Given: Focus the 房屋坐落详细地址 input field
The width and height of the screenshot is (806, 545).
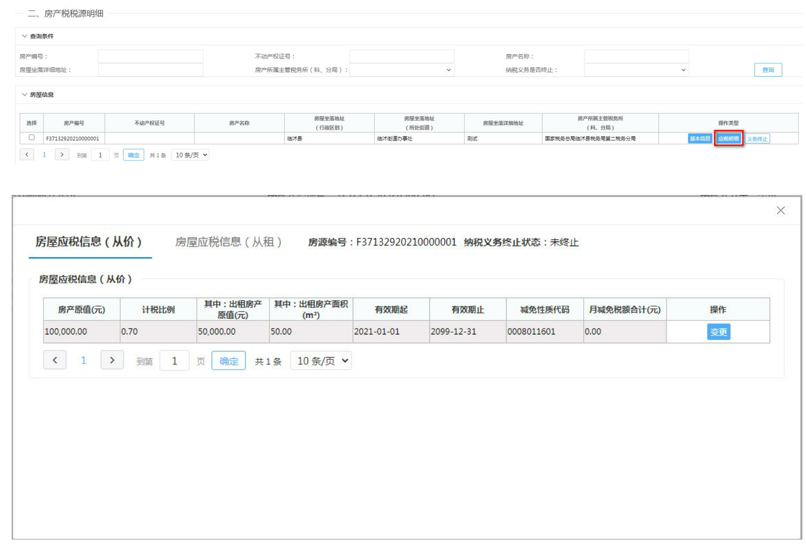Looking at the screenshot, I should coord(151,70).
